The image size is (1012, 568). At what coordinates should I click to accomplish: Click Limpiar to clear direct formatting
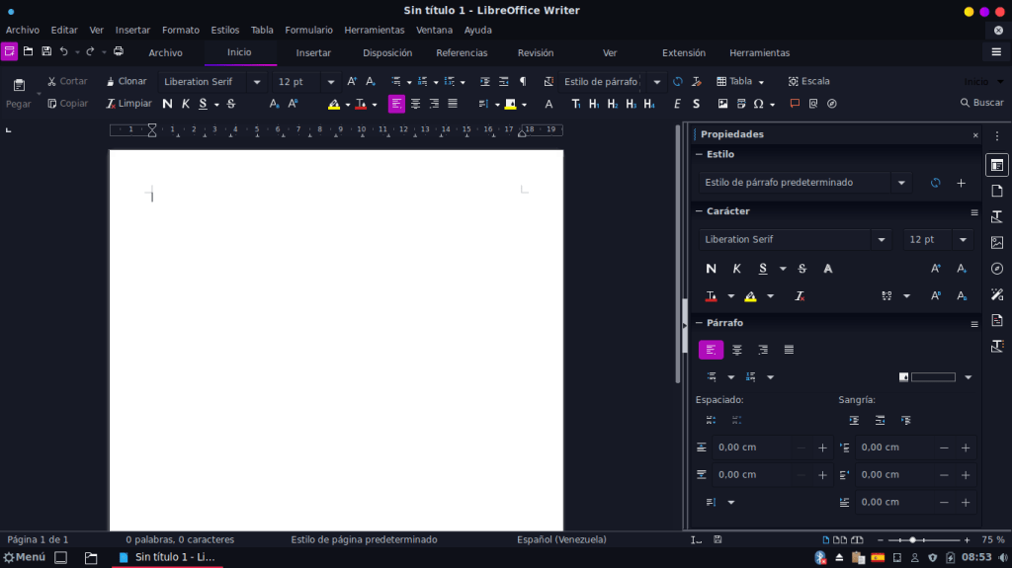128,103
